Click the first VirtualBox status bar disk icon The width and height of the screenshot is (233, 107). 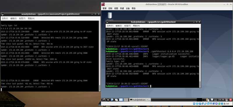[194, 104]
